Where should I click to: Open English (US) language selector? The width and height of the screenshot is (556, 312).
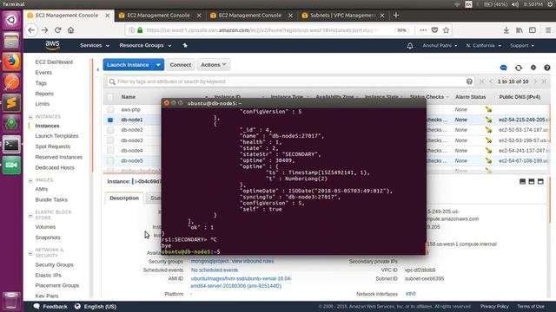(96, 306)
